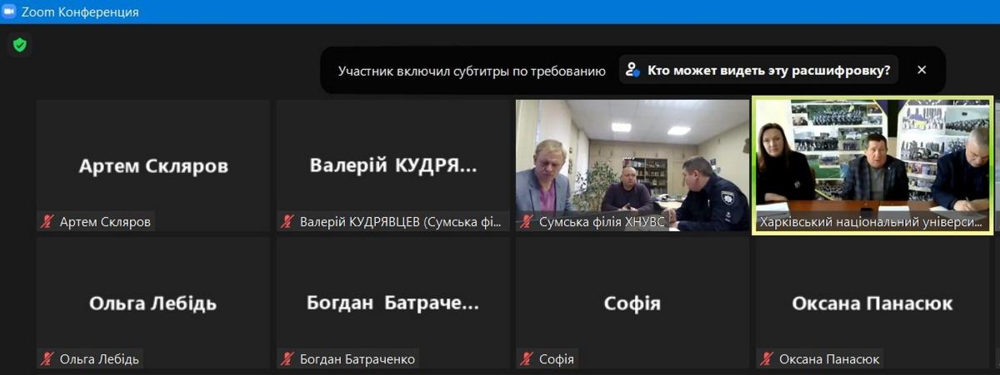This screenshot has height=375, width=1000.
Task: Click muted mic icon beside Софія label
Action: (x=527, y=359)
